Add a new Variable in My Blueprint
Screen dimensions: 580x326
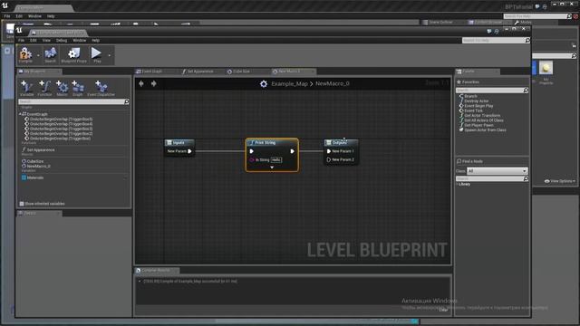(x=26, y=88)
